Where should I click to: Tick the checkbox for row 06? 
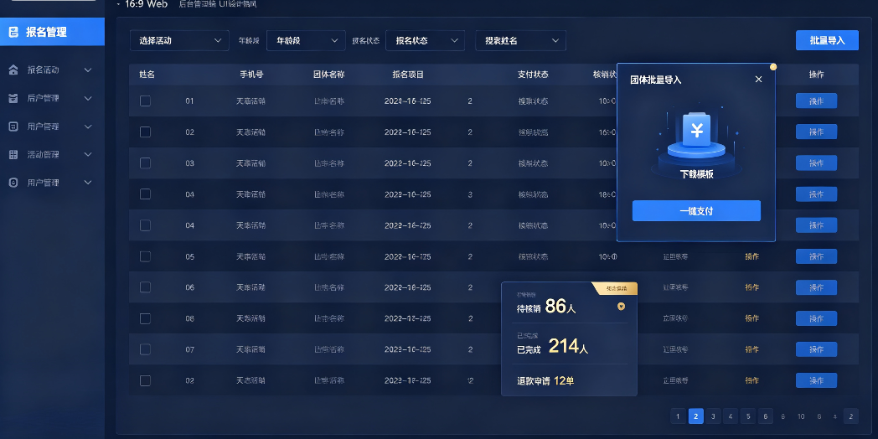coord(145,287)
